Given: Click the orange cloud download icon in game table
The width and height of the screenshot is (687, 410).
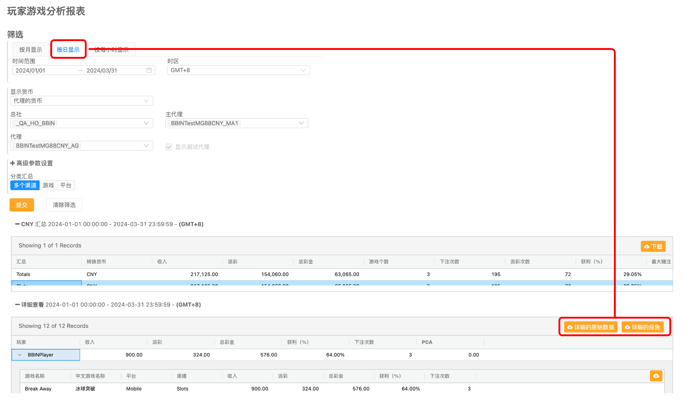Looking at the screenshot, I should pos(656,376).
